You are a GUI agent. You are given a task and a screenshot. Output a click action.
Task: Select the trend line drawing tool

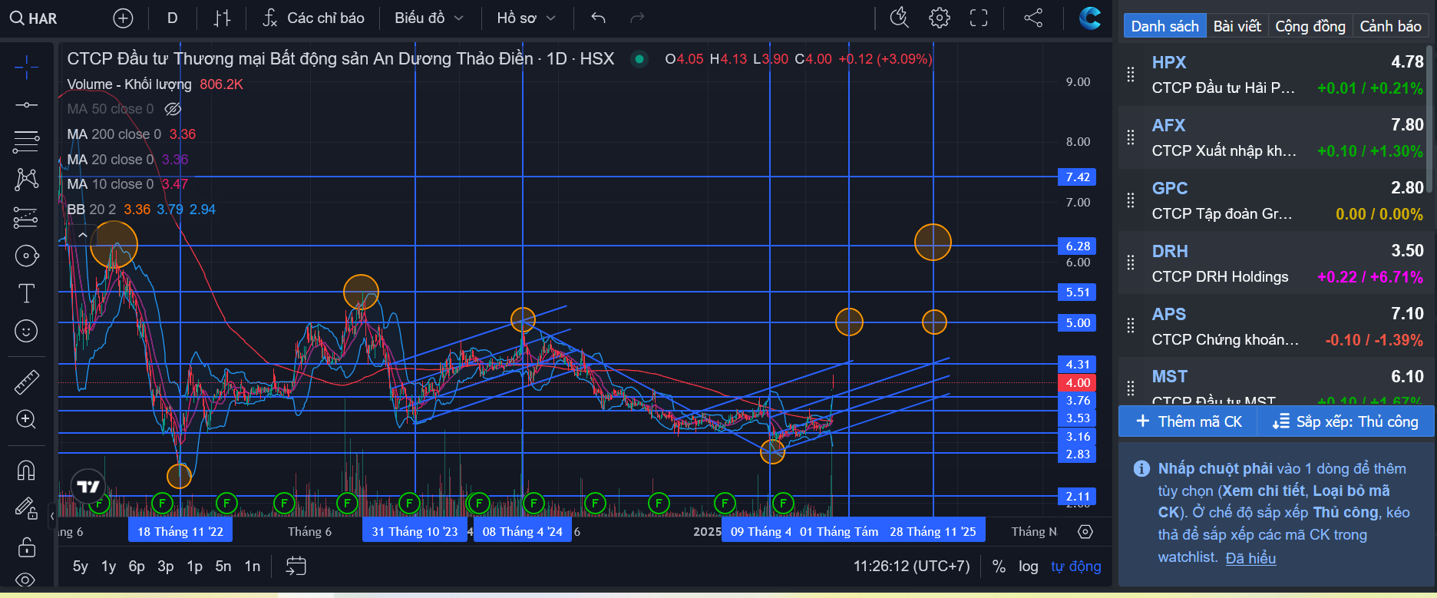point(26,104)
